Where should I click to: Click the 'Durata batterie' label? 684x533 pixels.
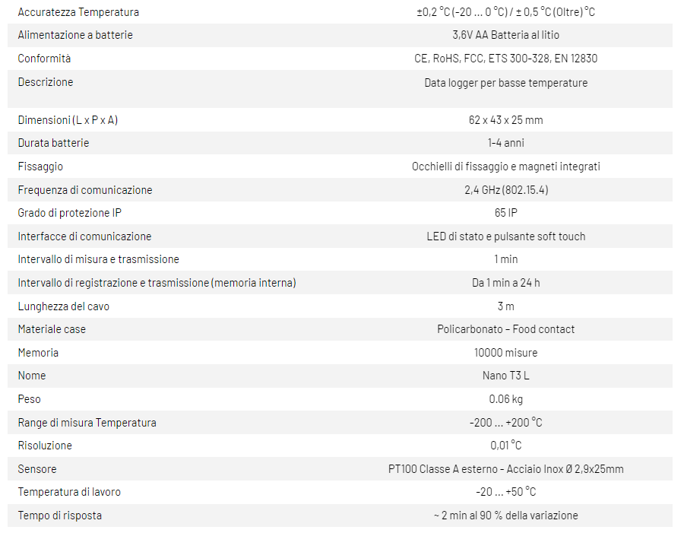coord(53,143)
